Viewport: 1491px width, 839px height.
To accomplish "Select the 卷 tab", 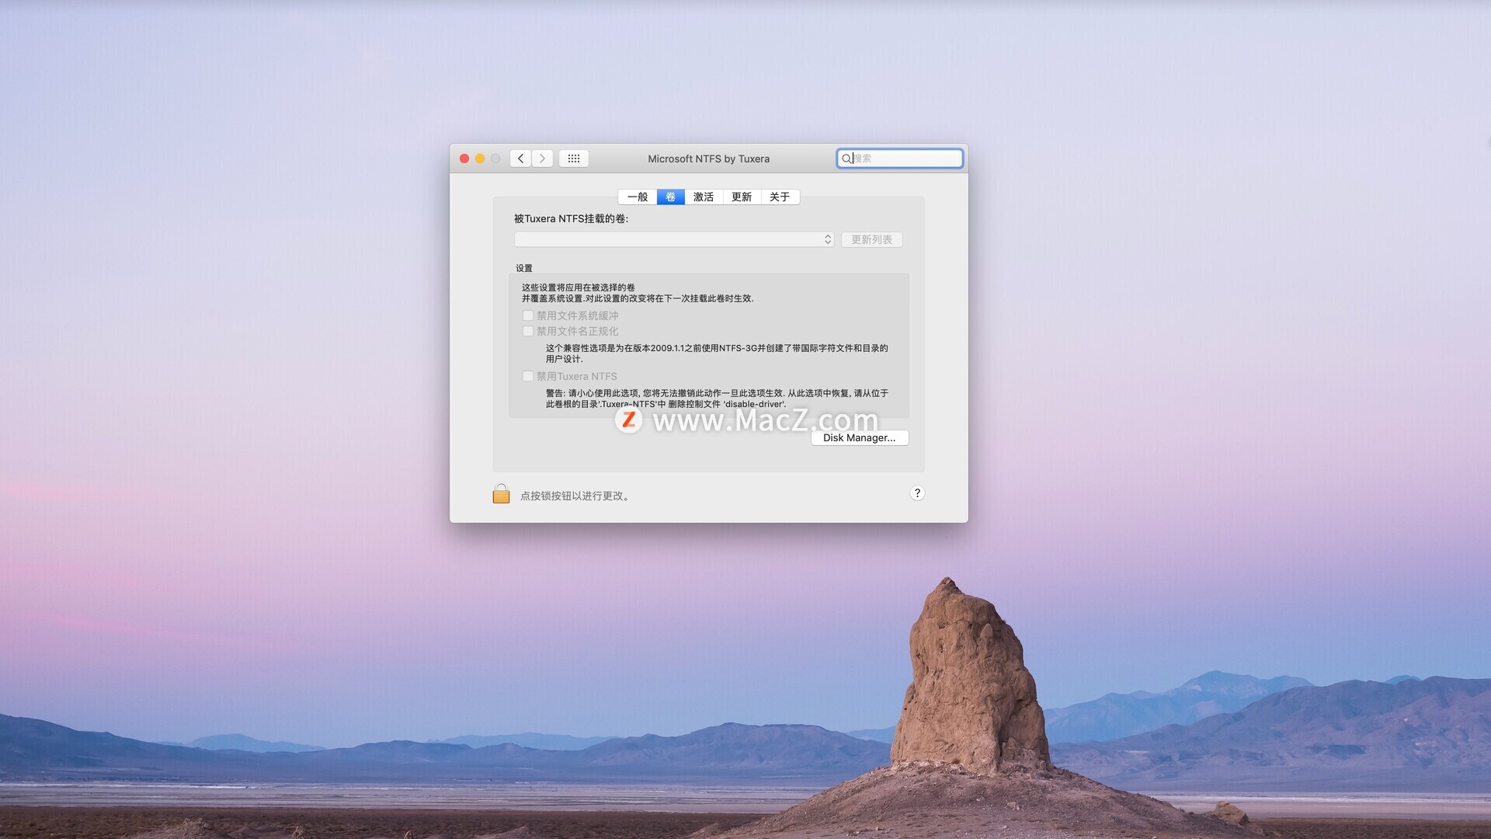I will point(670,197).
